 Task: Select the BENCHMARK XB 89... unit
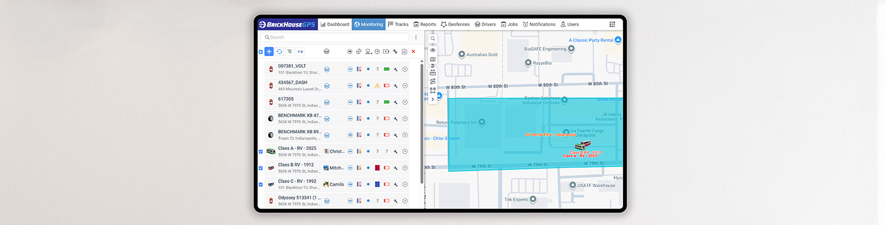[337, 135]
